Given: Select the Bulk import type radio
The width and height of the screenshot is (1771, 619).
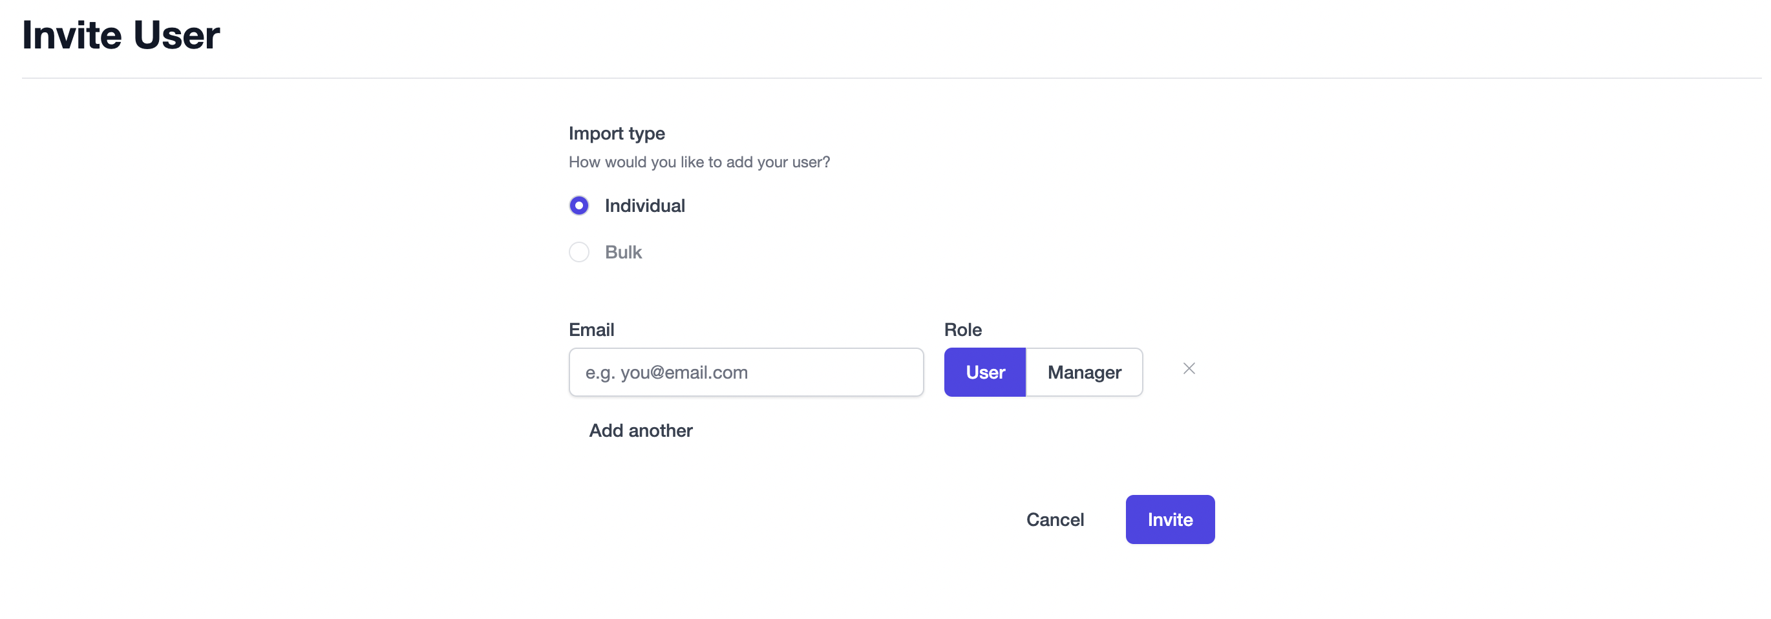Looking at the screenshot, I should (579, 252).
